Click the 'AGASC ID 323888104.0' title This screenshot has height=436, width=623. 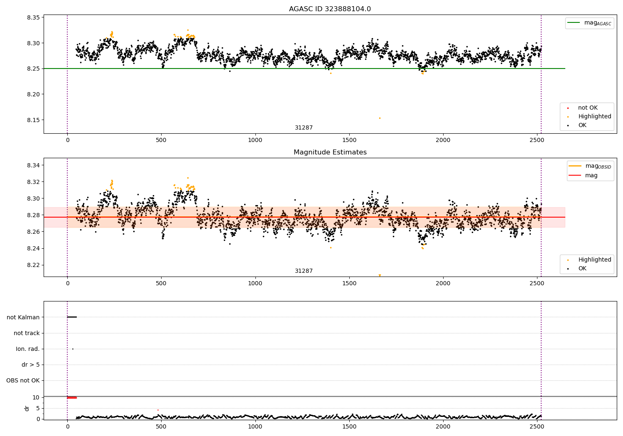[x=330, y=9]
